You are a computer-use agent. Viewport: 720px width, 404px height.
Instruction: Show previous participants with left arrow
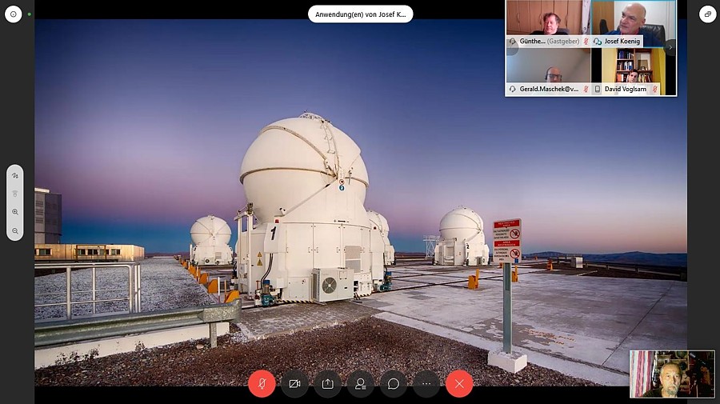coord(512,47)
